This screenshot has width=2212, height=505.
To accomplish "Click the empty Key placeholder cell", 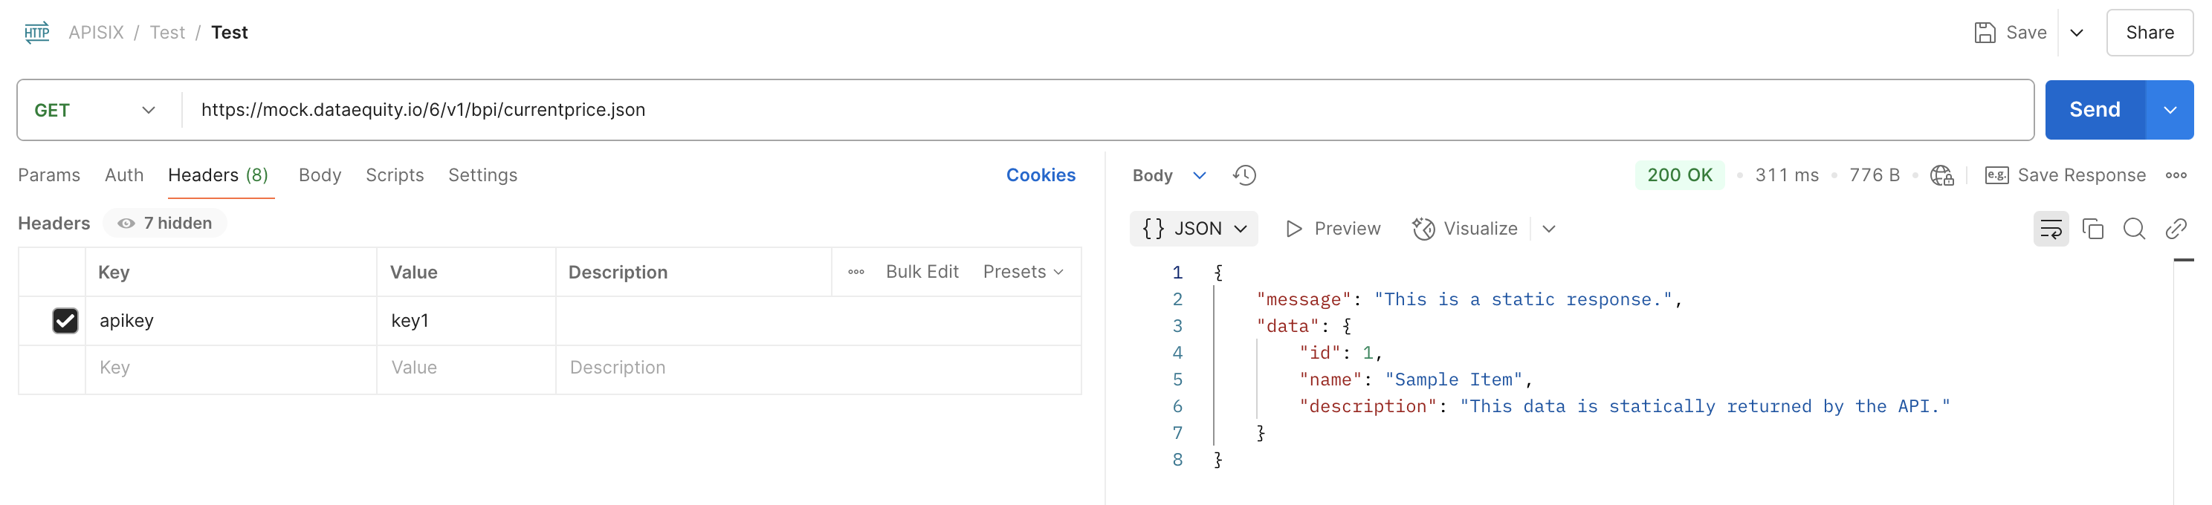I will tap(231, 368).
